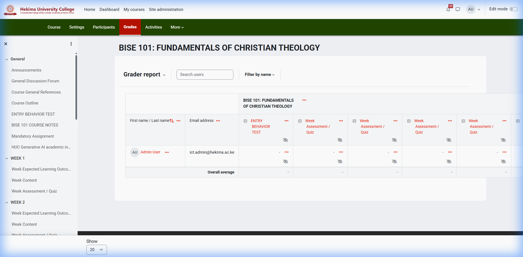Open actions menu for course total category
This screenshot has height=257, width=523.
(x=304, y=100)
